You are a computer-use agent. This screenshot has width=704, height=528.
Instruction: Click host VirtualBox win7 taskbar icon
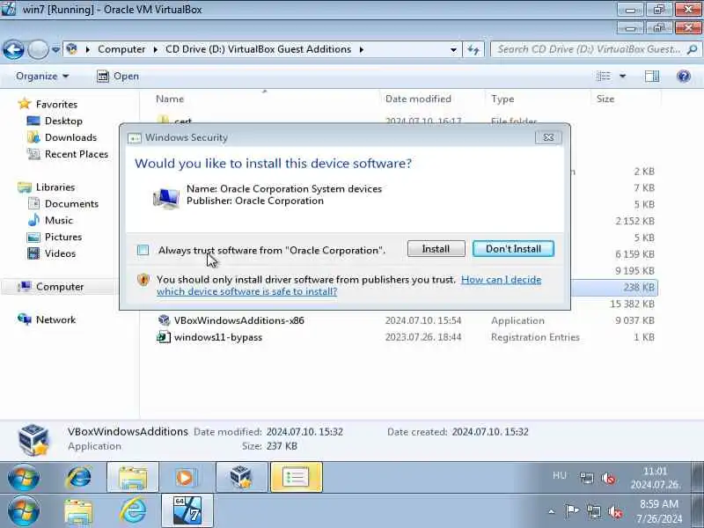pos(187,510)
